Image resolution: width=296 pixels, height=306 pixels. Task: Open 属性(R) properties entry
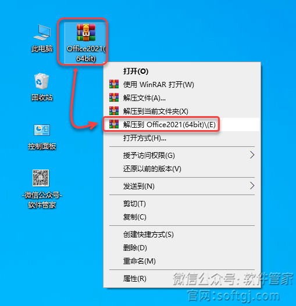pyautogui.click(x=182, y=279)
